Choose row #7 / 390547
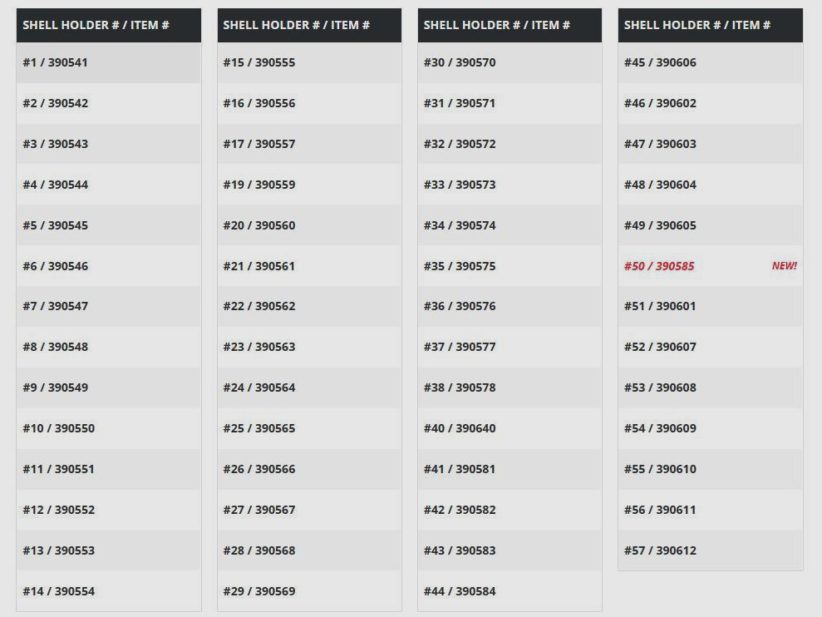This screenshot has height=617, width=822. coord(109,306)
